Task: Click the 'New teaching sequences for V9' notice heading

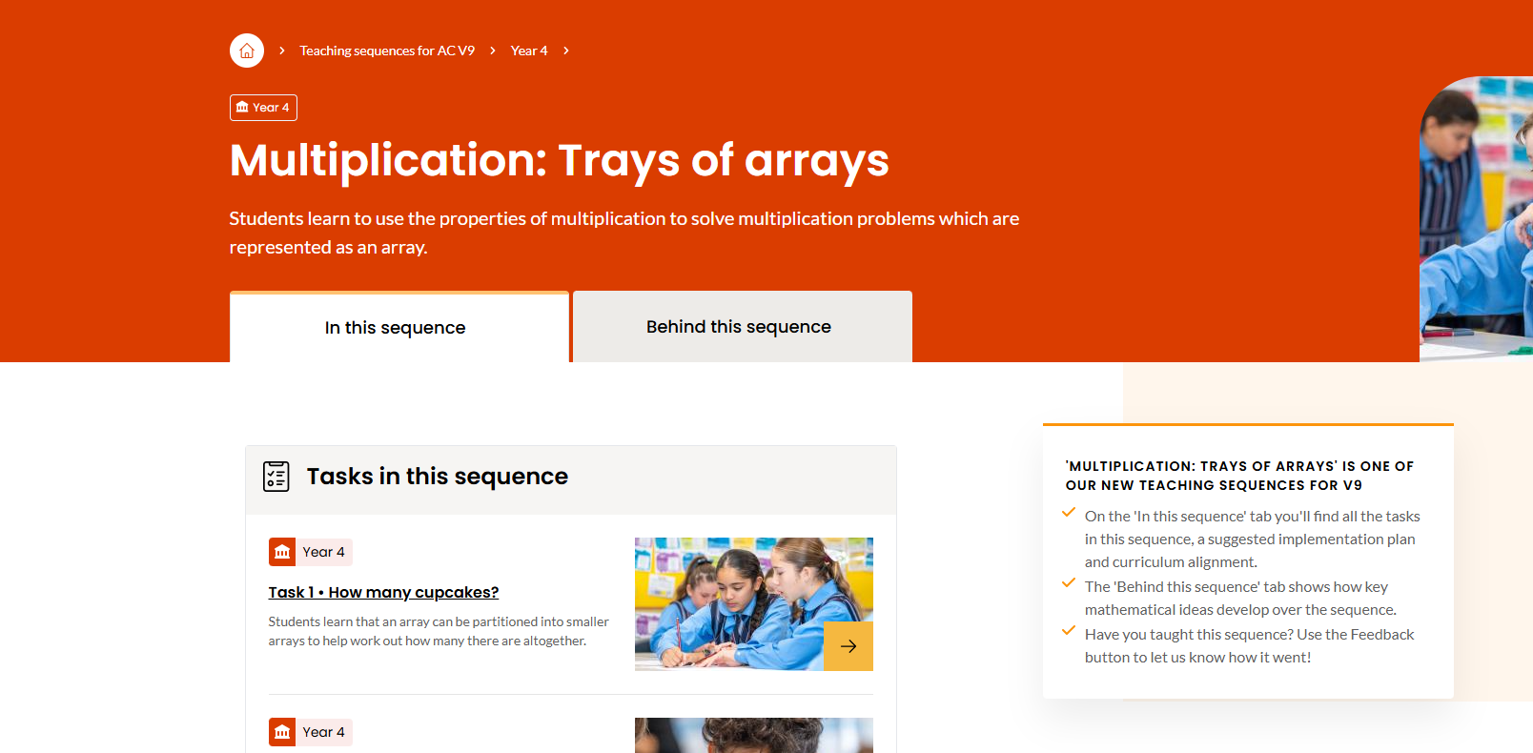Action: (x=1239, y=476)
